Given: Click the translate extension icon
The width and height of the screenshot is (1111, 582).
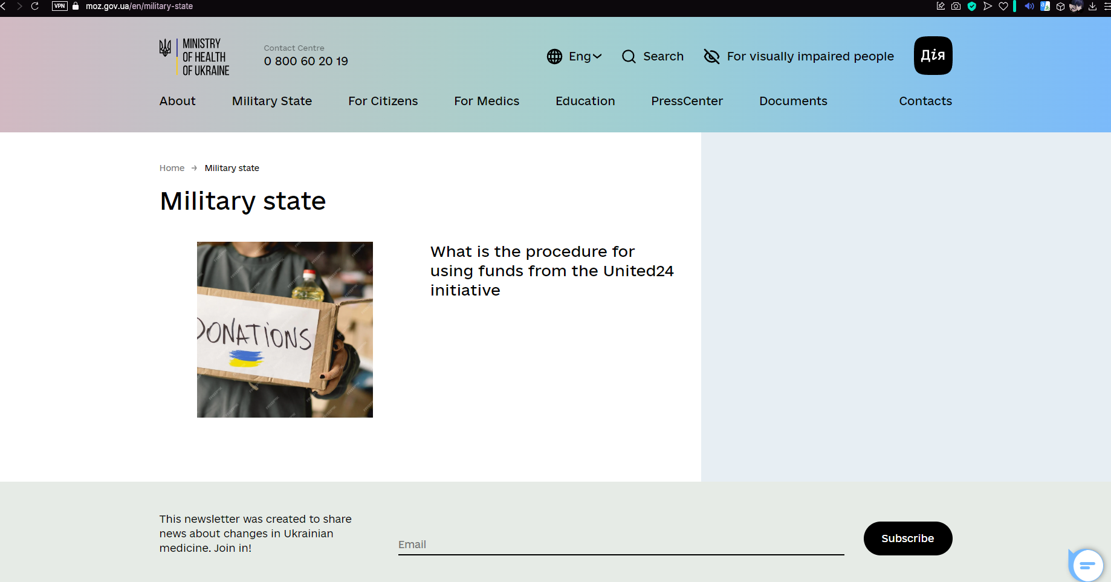Looking at the screenshot, I should [x=1045, y=6].
